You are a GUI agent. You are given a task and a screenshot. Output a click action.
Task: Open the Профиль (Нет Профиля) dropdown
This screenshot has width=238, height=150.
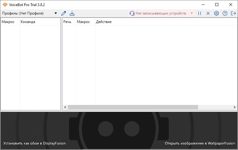pyautogui.click(x=29, y=13)
